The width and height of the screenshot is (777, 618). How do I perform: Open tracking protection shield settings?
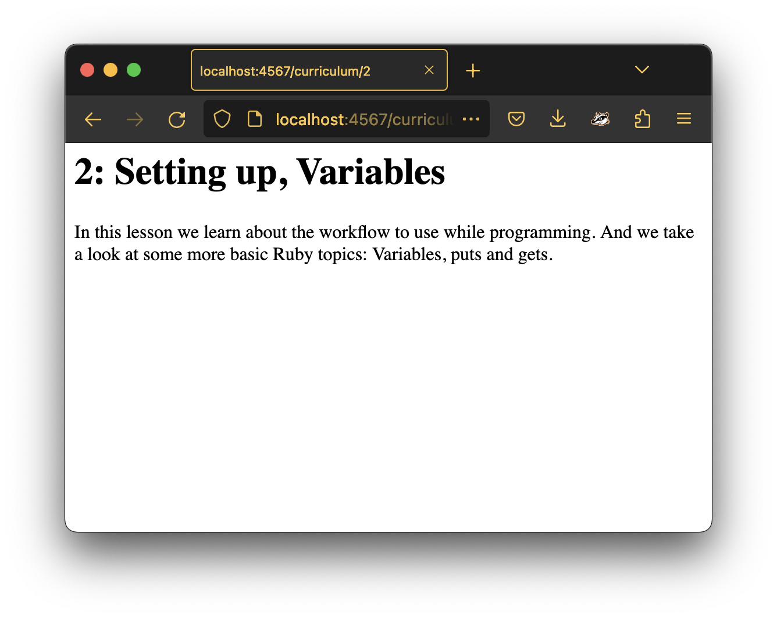(222, 119)
